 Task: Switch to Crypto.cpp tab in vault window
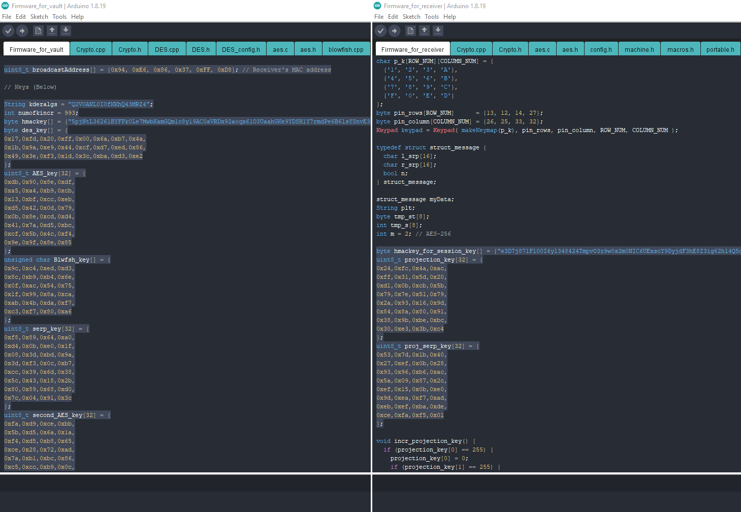pyautogui.click(x=91, y=49)
